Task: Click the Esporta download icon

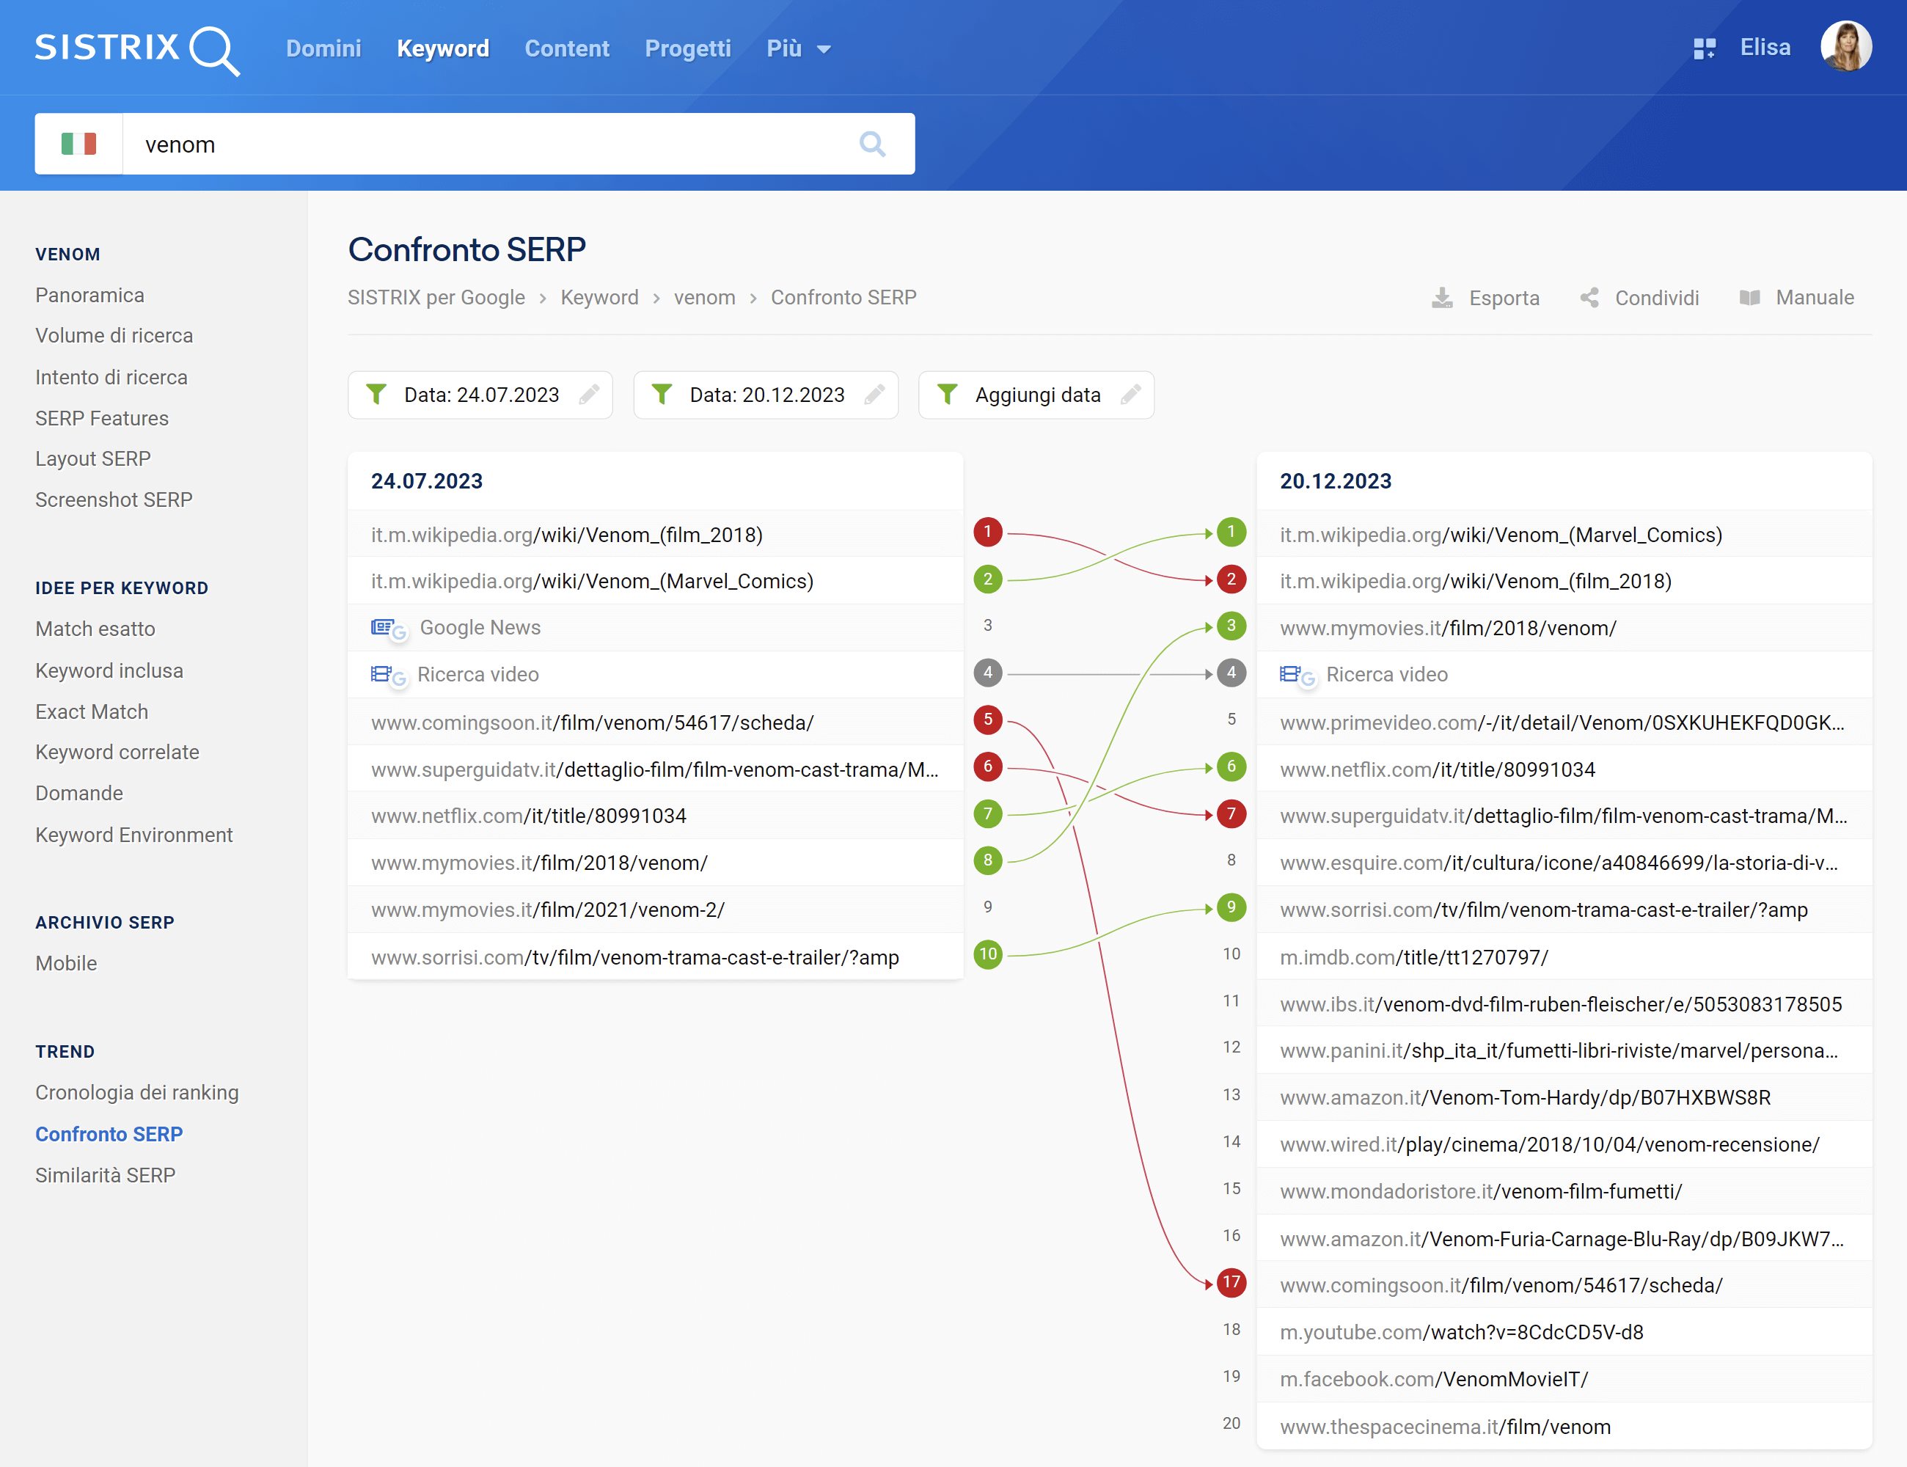Action: click(1441, 299)
